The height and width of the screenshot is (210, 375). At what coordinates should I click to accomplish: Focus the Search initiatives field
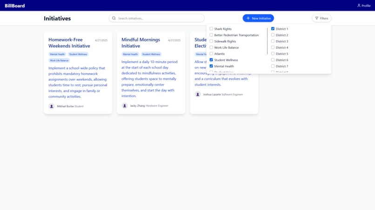(x=157, y=18)
